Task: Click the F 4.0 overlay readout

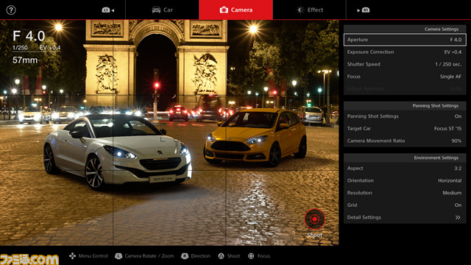Action: (x=29, y=36)
